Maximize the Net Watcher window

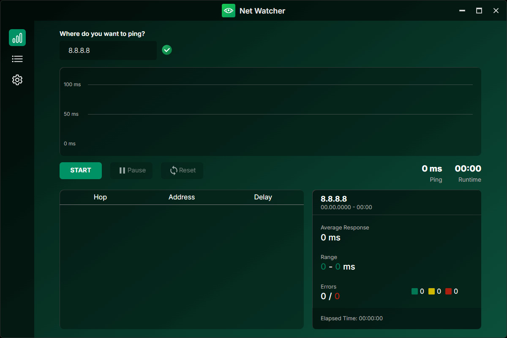pyautogui.click(x=479, y=11)
